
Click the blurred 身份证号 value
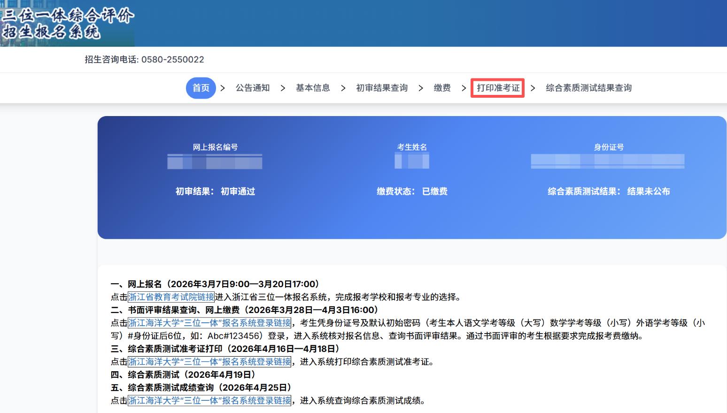pos(607,161)
